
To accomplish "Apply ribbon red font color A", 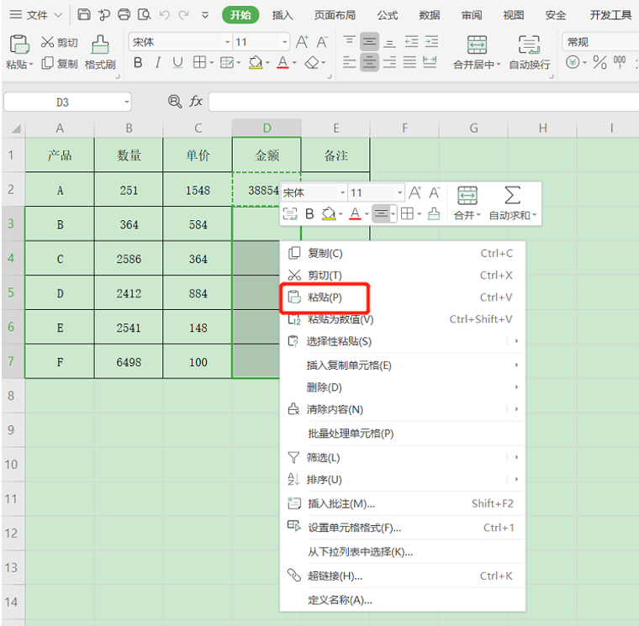I will click(x=283, y=62).
